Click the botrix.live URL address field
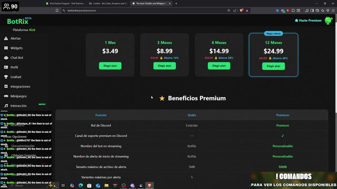 pos(145,10)
